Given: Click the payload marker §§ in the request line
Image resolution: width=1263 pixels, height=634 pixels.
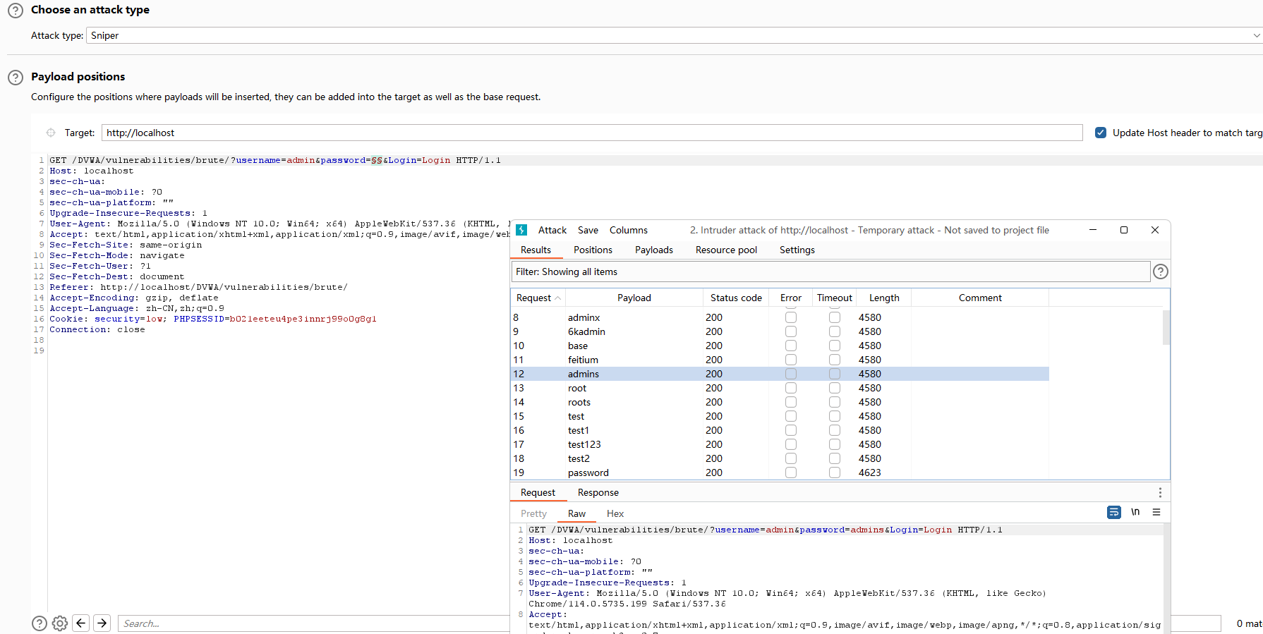Looking at the screenshot, I should tap(377, 160).
